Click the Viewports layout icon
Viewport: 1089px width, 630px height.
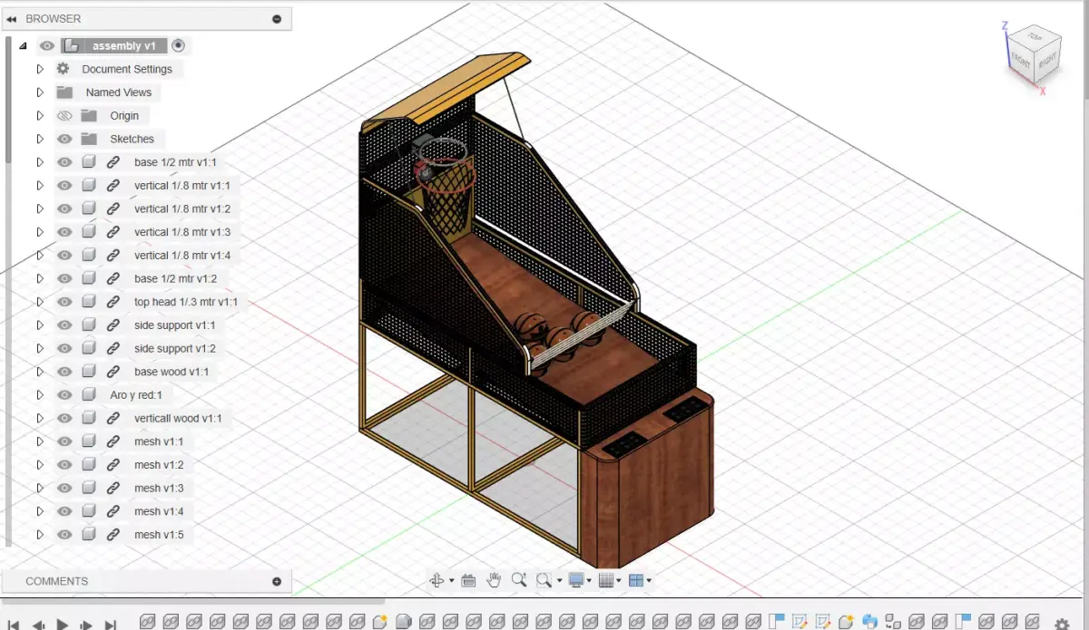[636, 579]
